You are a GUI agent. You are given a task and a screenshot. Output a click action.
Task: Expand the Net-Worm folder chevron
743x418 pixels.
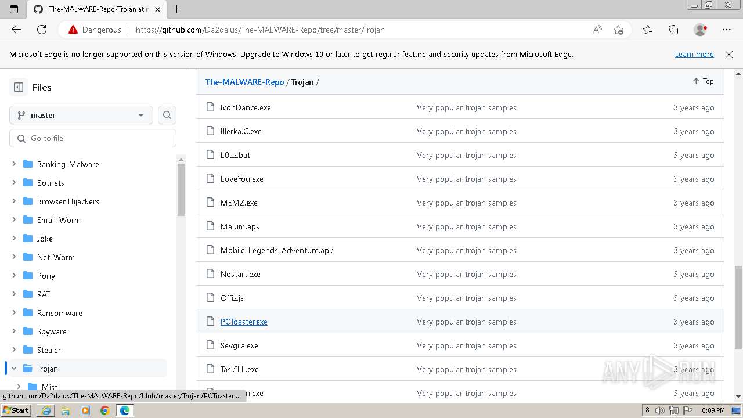pos(14,257)
